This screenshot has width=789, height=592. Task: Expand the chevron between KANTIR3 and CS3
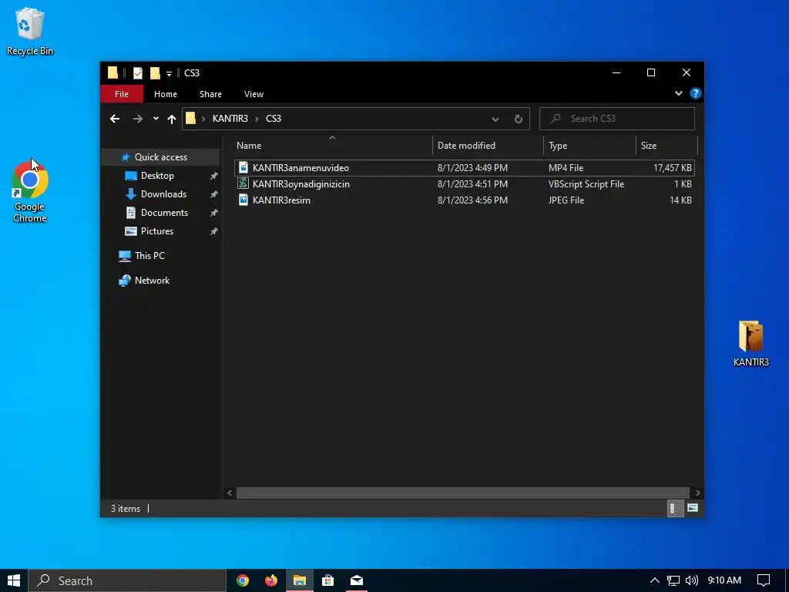coord(257,119)
